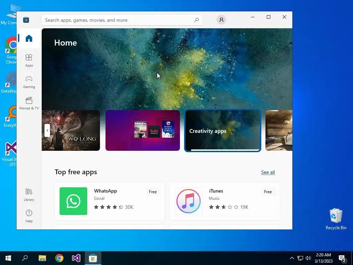Click the Home hero banner heading
Viewport: 353px width, 265px height.
point(65,43)
